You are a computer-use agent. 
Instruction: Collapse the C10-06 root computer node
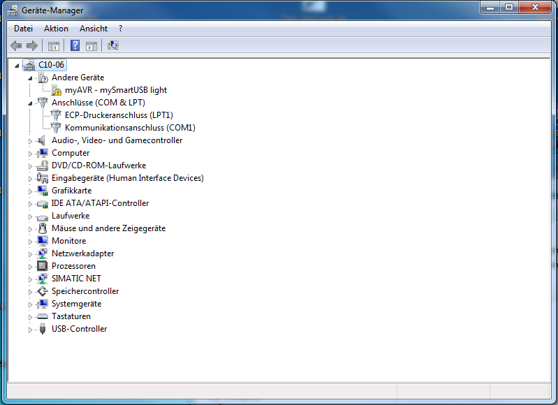point(17,66)
